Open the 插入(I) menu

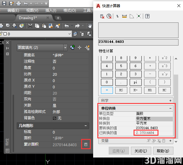pos(51,10)
